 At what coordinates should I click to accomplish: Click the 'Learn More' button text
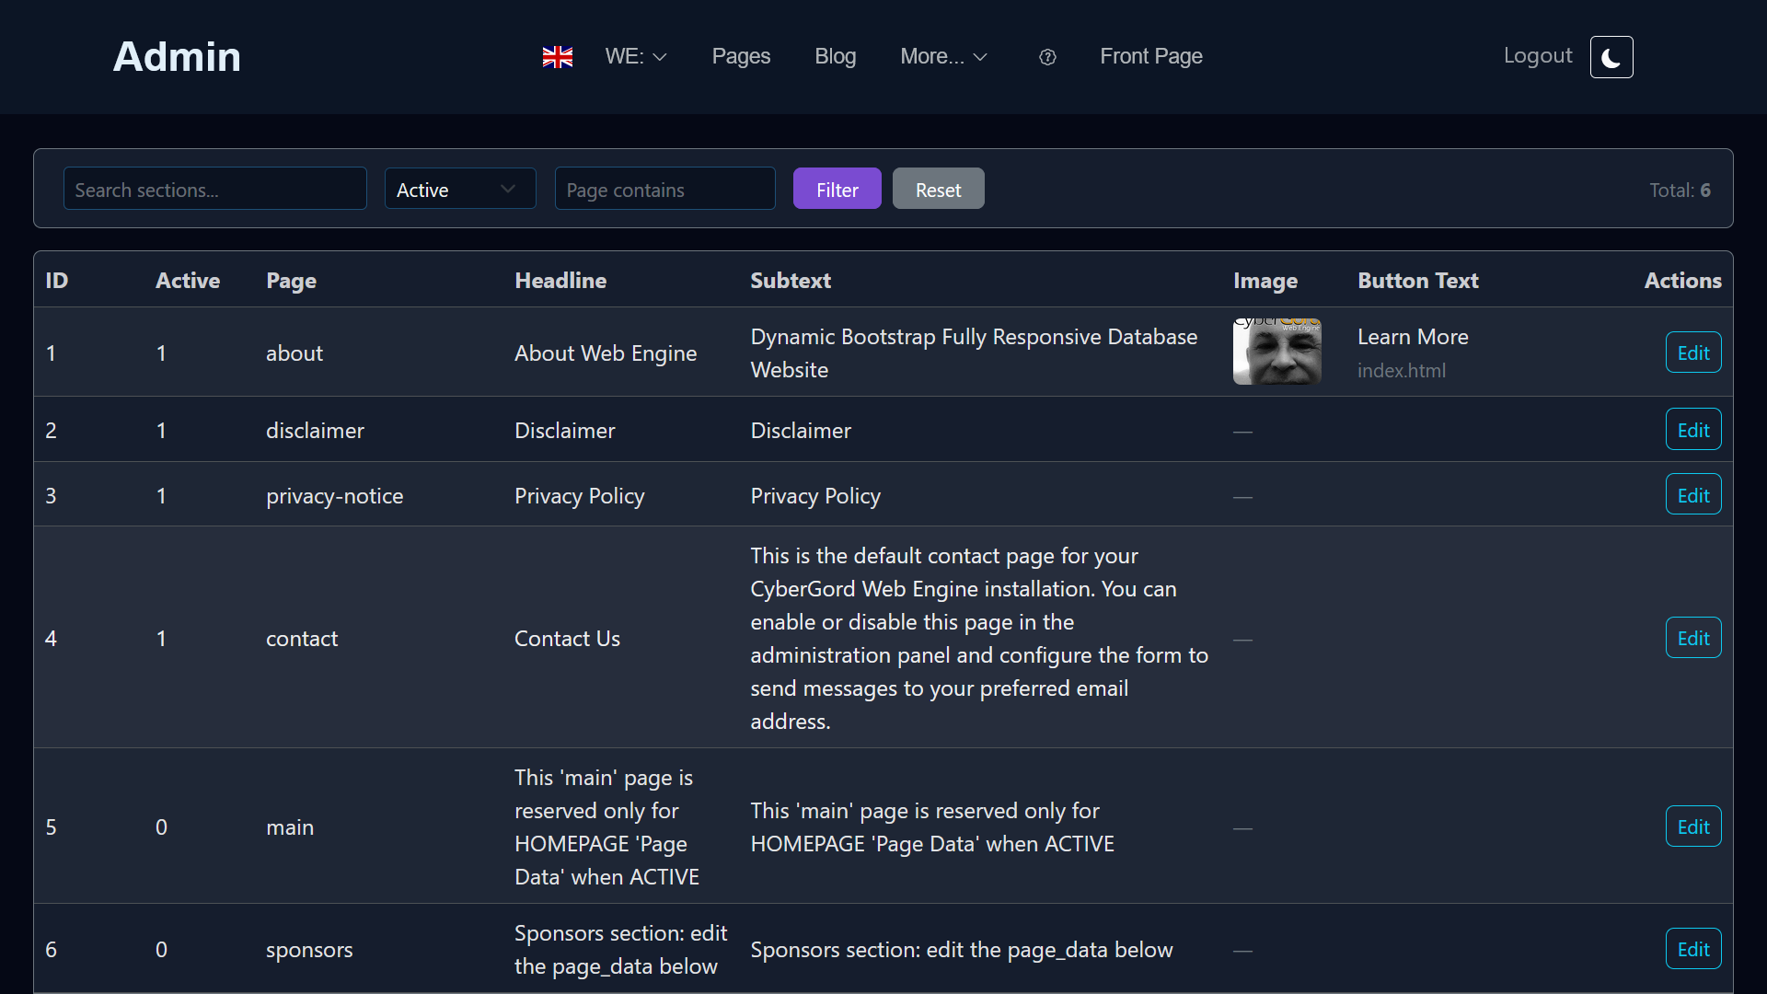[1413, 337]
